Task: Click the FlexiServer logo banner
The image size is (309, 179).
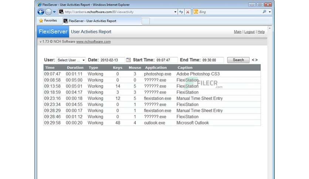Action: click(53, 31)
